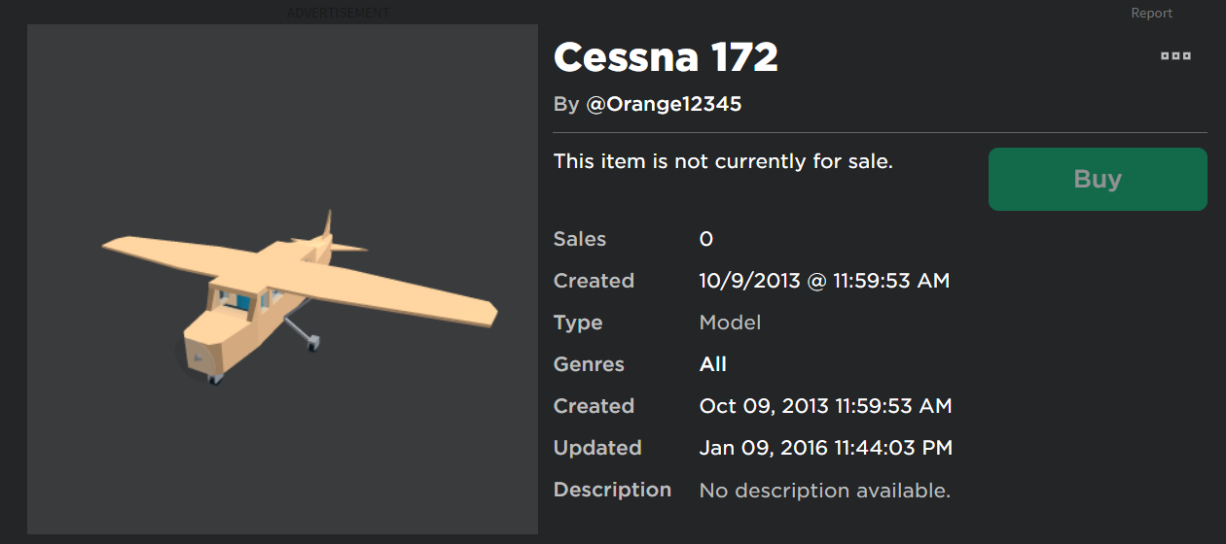
Task: Click the green Buy button
Action: (x=1098, y=179)
